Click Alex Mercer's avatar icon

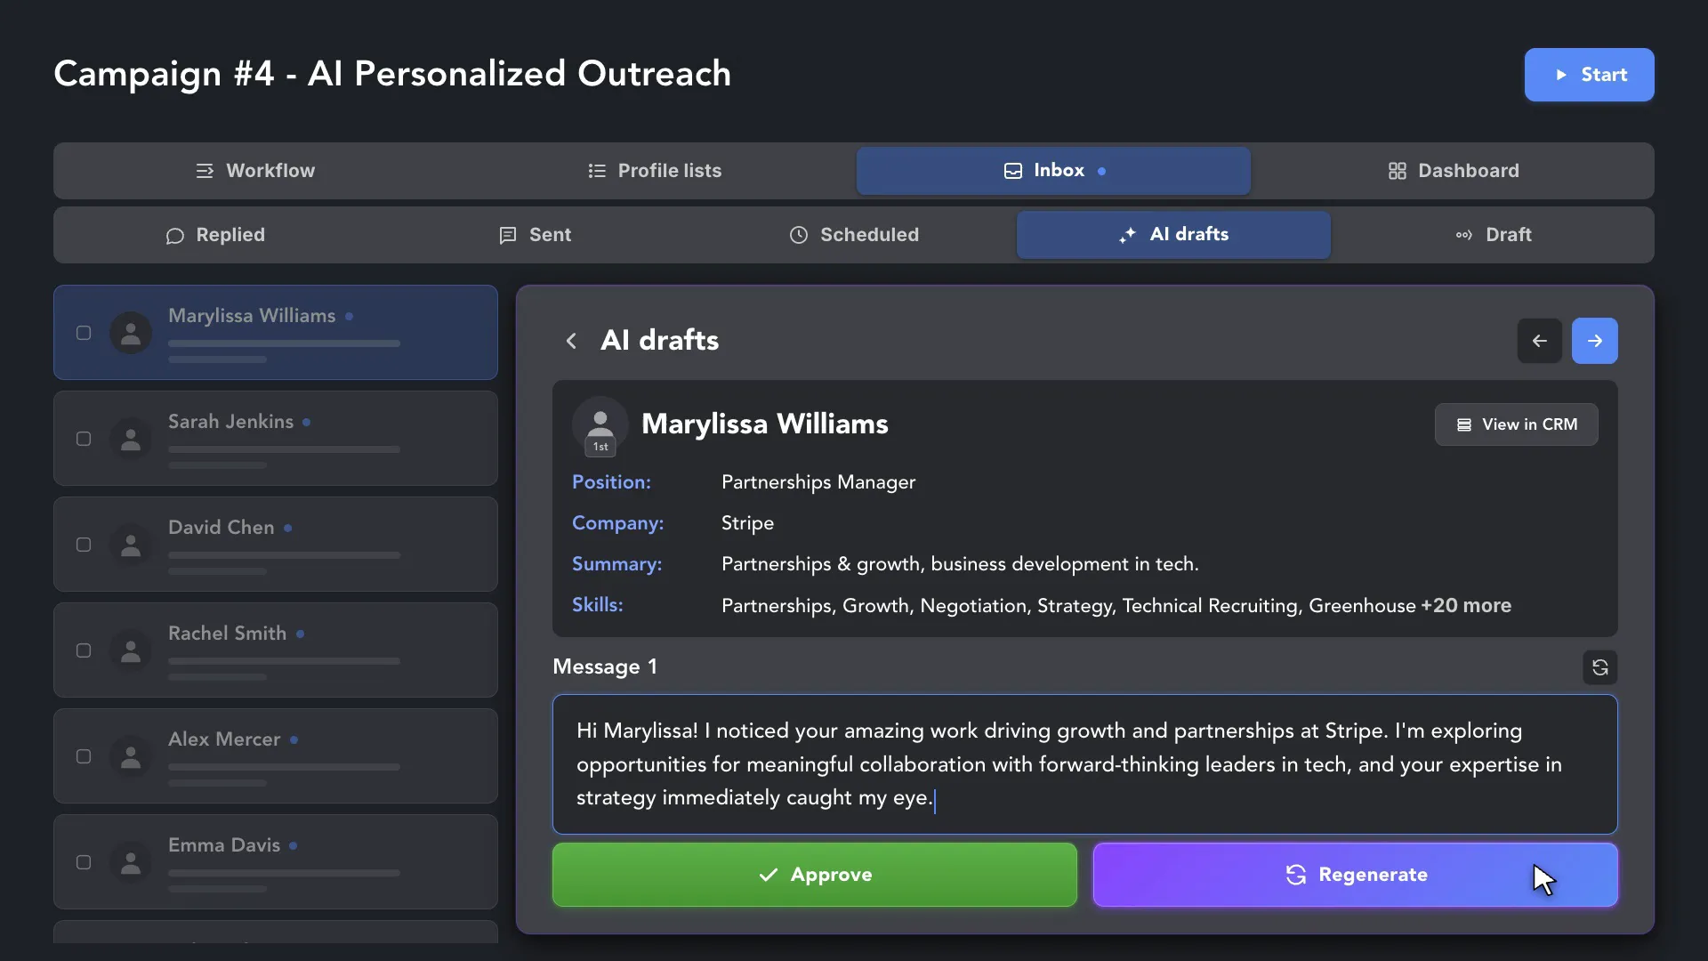pyautogui.click(x=131, y=756)
